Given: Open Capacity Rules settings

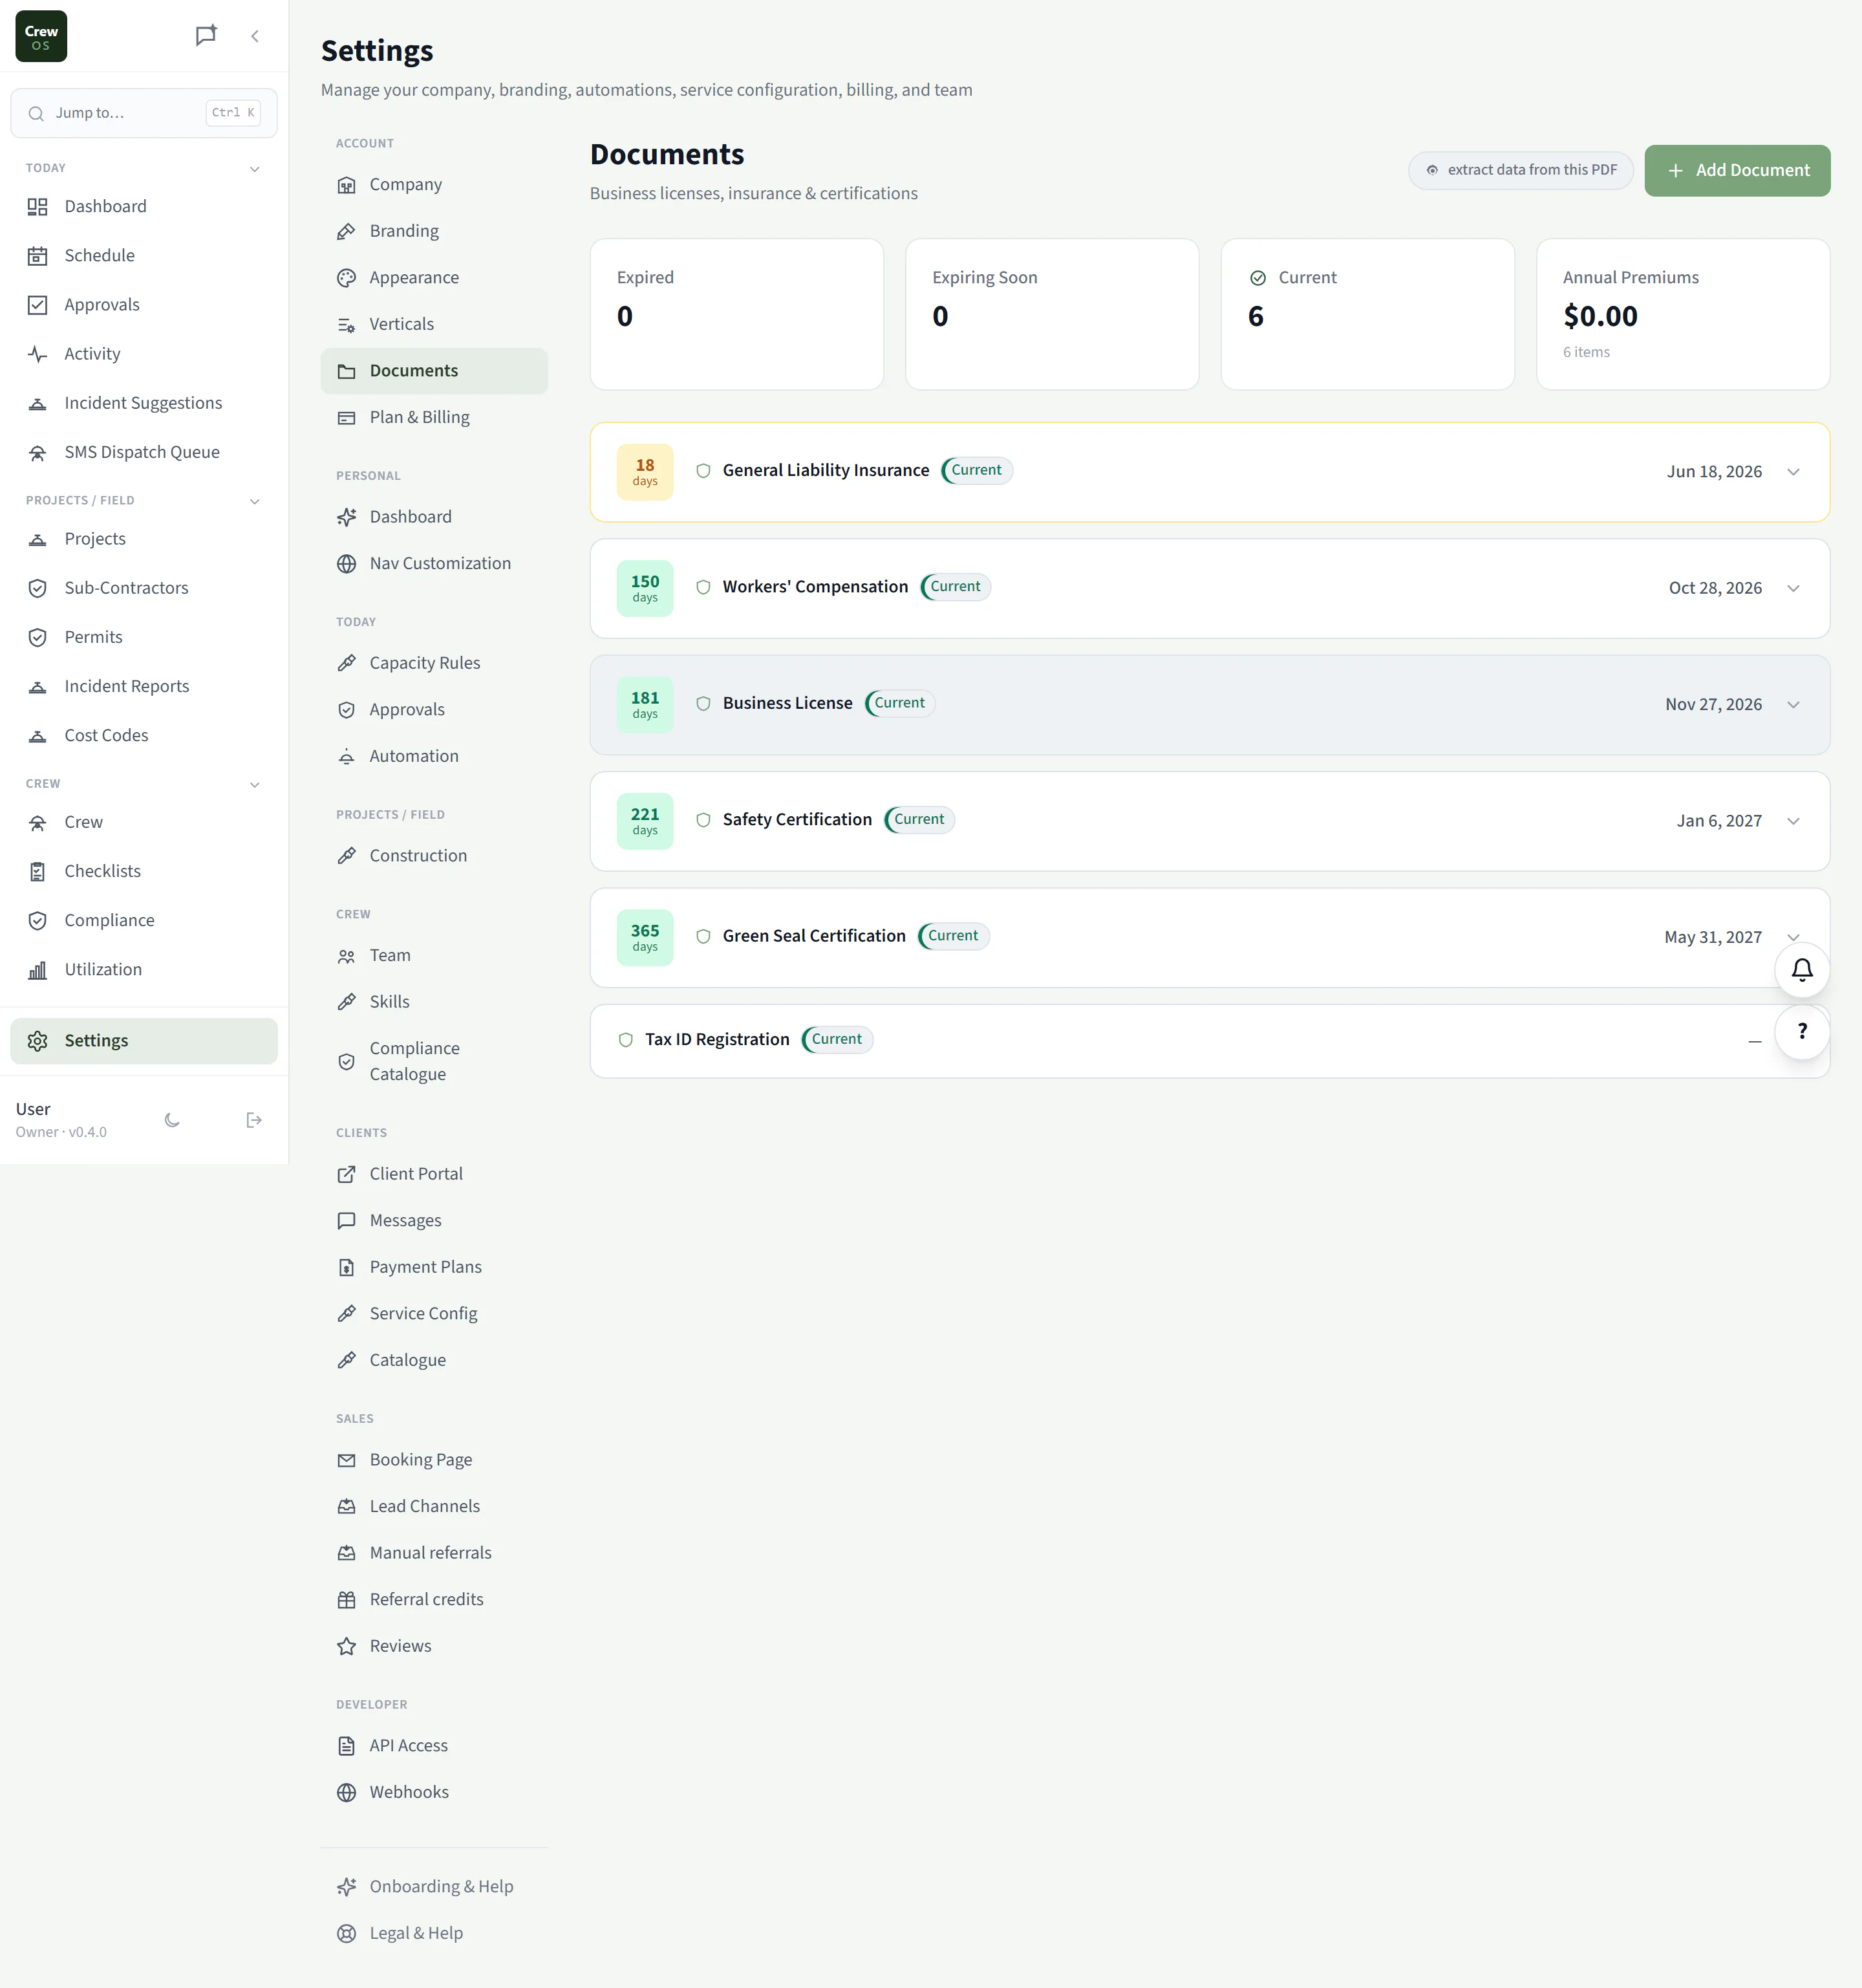Looking at the screenshot, I should coord(434,663).
